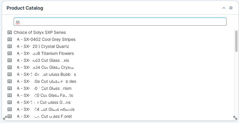Collapse the Product Catalog panel with chevron
Screen dimensions: 239x123
click(224, 8)
